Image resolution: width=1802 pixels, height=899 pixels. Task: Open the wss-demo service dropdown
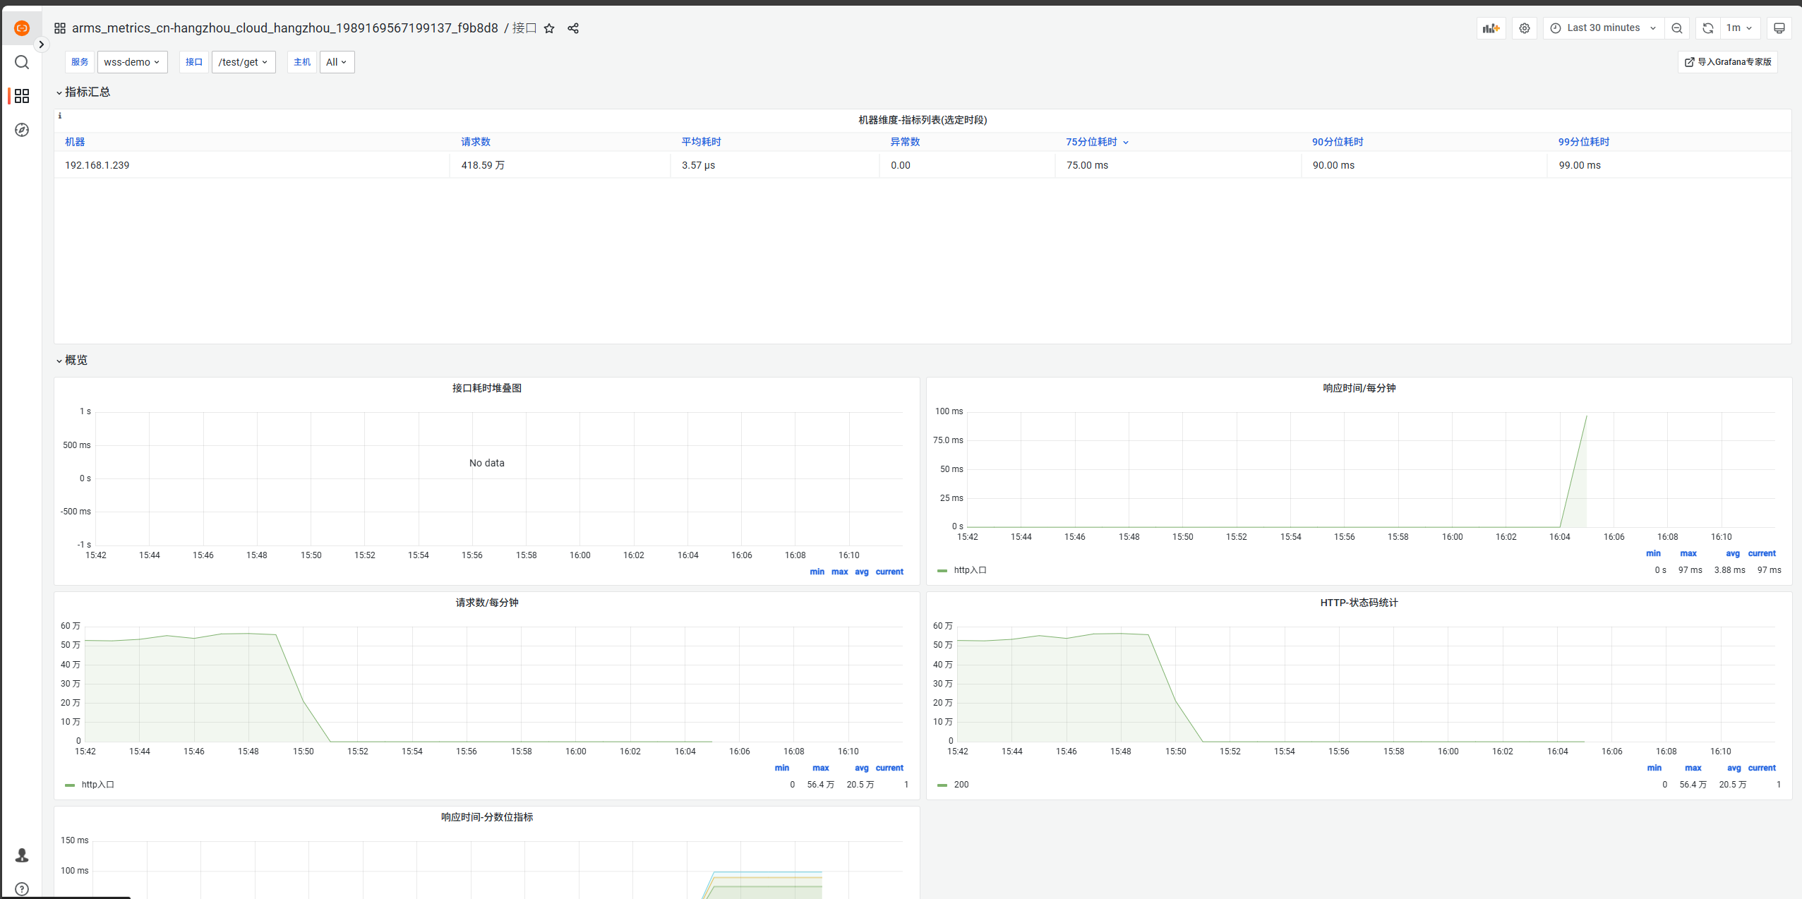132,62
